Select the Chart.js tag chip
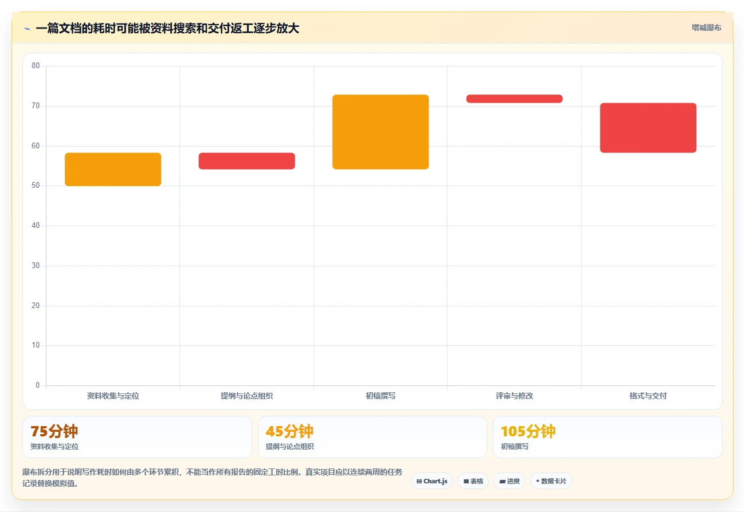The image size is (745, 512). click(432, 481)
